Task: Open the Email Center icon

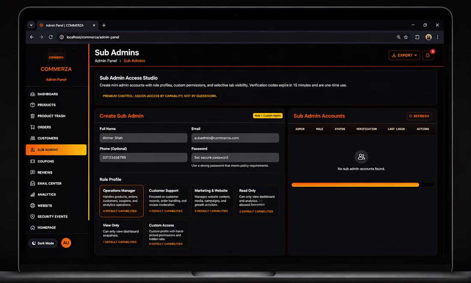Action: point(33,183)
